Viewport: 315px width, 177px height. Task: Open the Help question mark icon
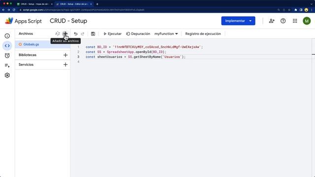point(283,21)
